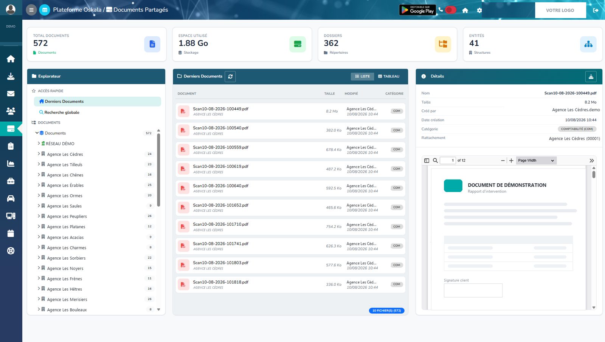605x342 pixels.
Task: Click the VOTRE LOGO box
Action: tap(560, 10)
